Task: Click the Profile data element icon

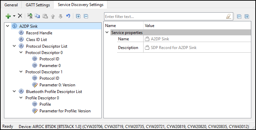Action: tap(34, 104)
